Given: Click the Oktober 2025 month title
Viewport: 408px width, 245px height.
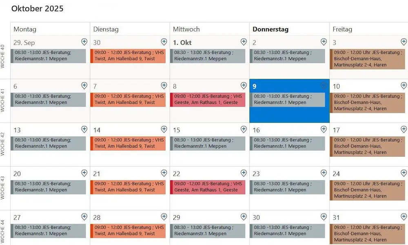Looking at the screenshot, I should click(38, 8).
